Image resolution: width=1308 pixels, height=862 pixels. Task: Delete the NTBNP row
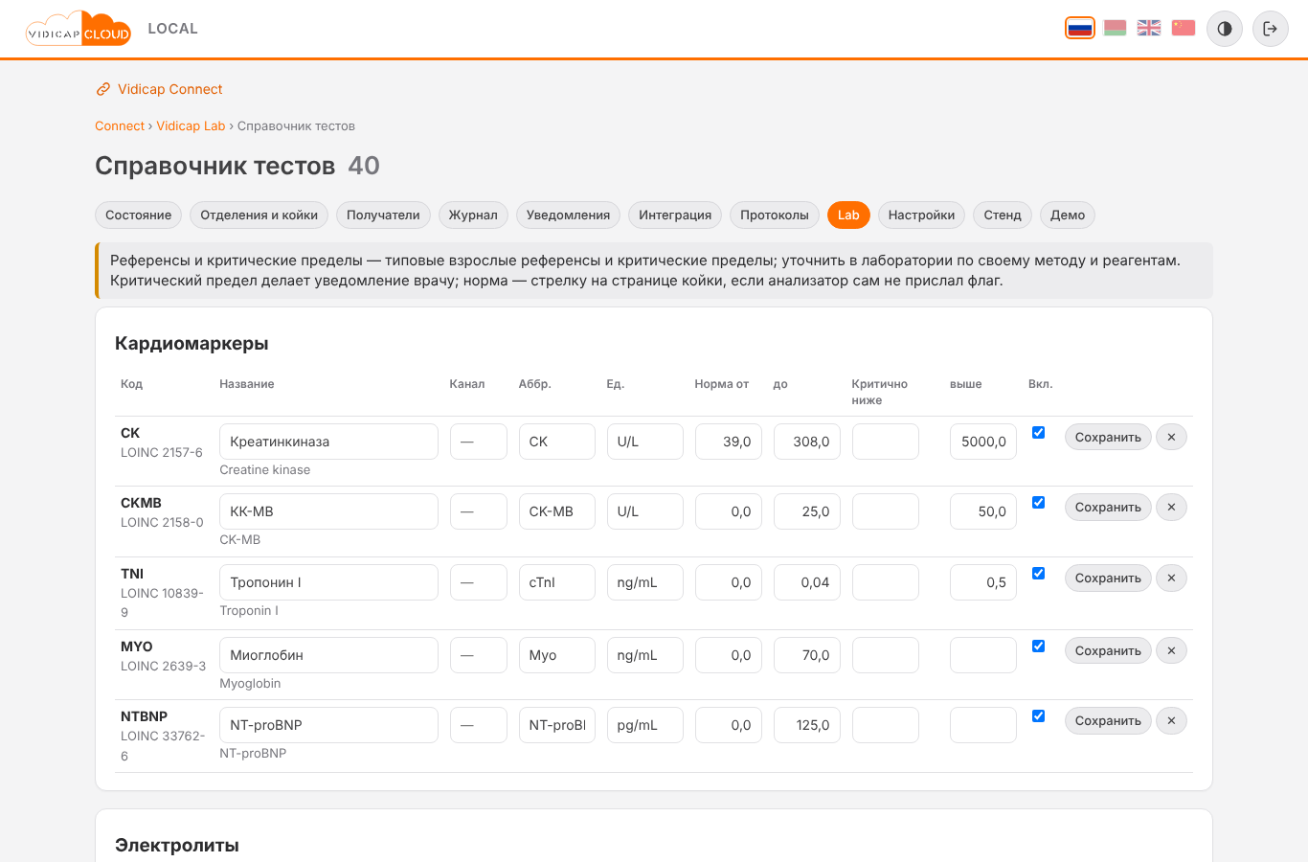click(1171, 720)
